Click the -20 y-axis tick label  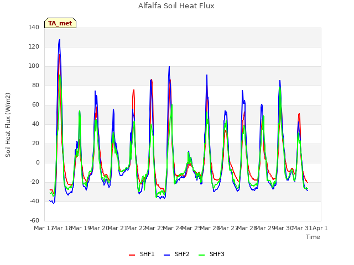[34, 182]
